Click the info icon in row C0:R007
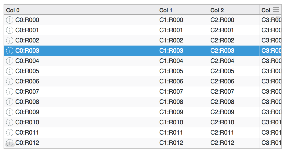 [x=10, y=92]
